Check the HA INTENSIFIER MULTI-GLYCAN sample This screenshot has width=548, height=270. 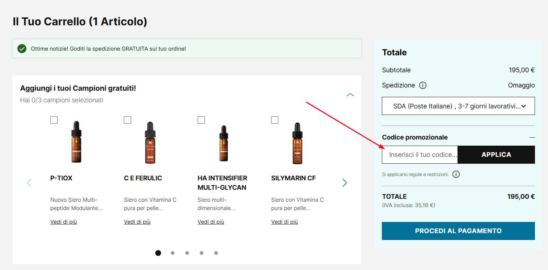point(201,120)
